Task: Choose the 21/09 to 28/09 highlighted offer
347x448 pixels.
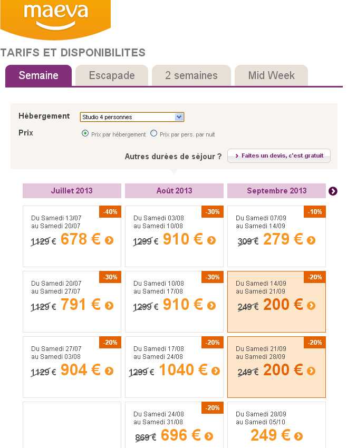Action: point(276,367)
